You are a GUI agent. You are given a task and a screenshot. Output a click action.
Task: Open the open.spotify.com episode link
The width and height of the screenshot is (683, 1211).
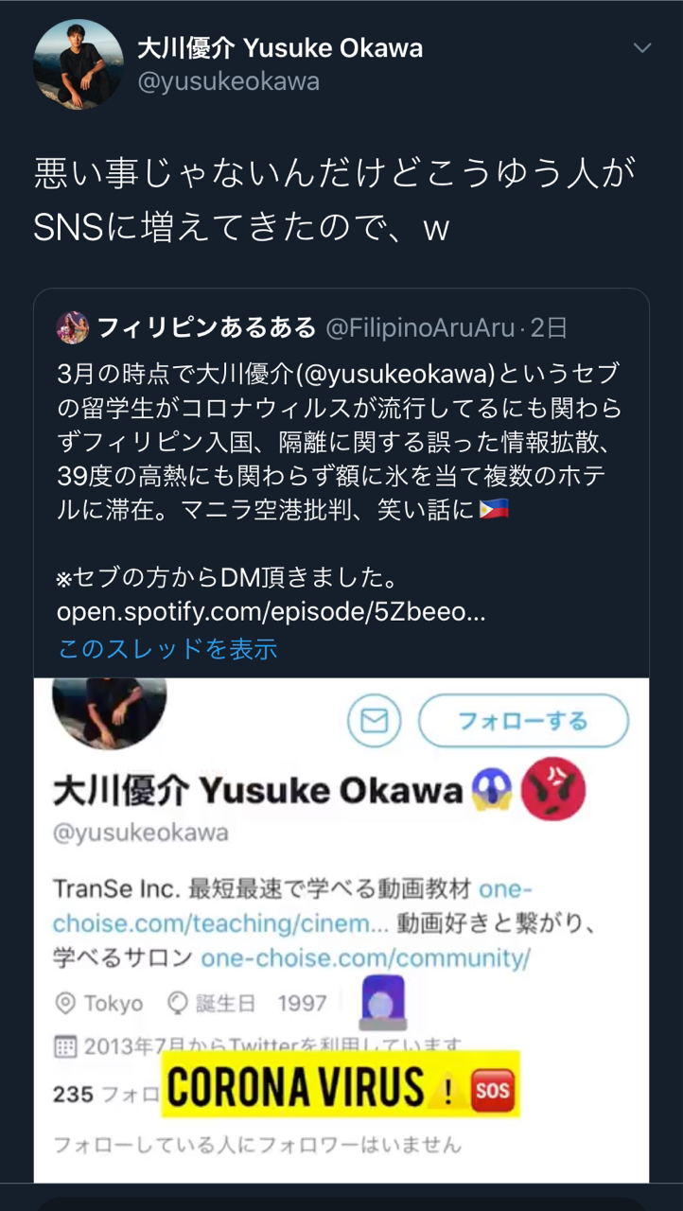click(x=271, y=612)
